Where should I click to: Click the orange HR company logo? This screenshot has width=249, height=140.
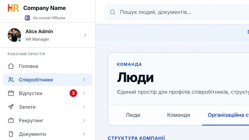click(x=13, y=8)
